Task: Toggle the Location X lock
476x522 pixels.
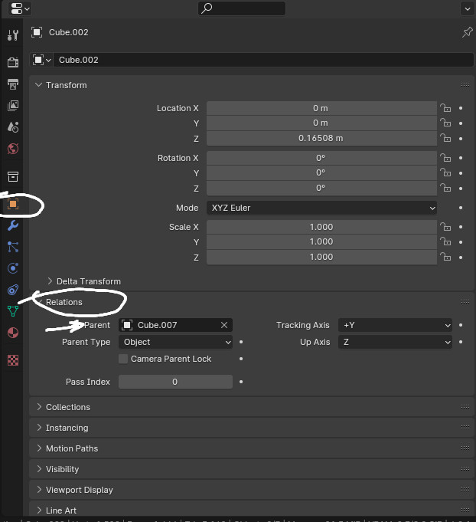Action: click(445, 108)
